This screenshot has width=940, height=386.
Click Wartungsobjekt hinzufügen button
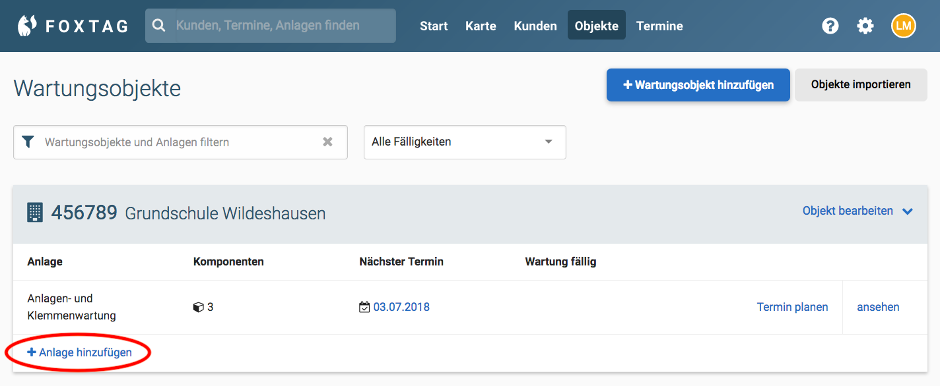[698, 85]
